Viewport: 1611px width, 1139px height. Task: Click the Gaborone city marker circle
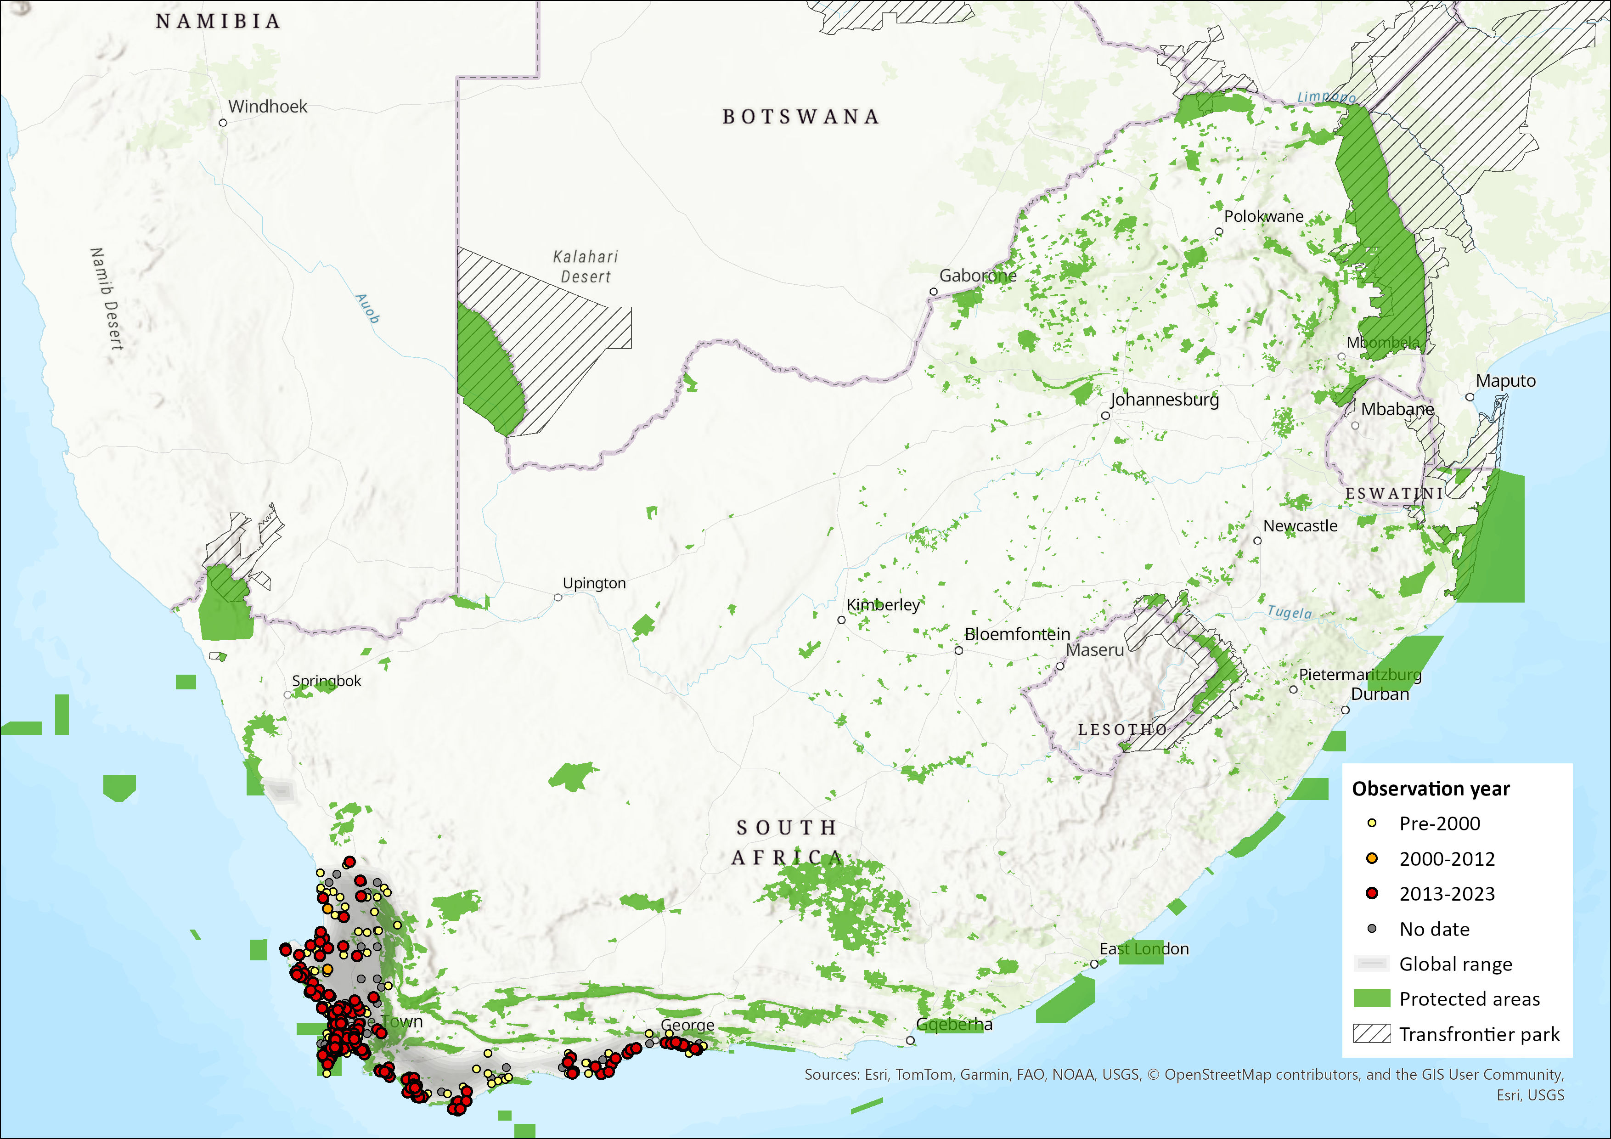933,292
